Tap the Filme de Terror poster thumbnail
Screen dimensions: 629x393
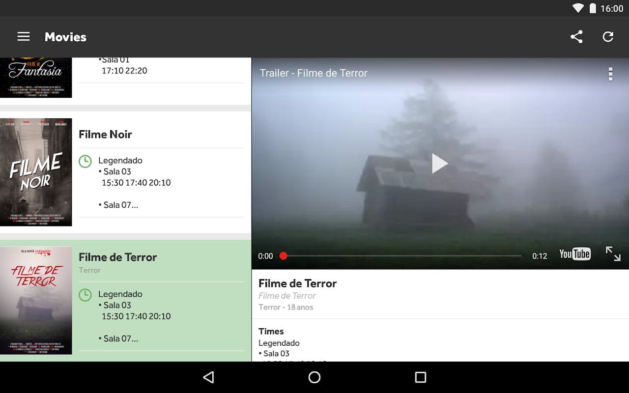36,300
